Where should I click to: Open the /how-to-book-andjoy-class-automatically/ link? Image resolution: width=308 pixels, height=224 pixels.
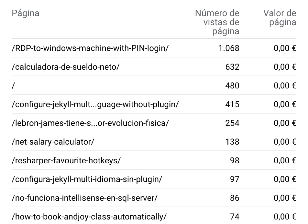pyautogui.click(x=89, y=217)
